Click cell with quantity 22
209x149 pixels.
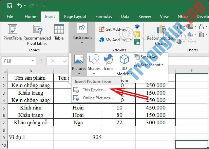pos(119,122)
